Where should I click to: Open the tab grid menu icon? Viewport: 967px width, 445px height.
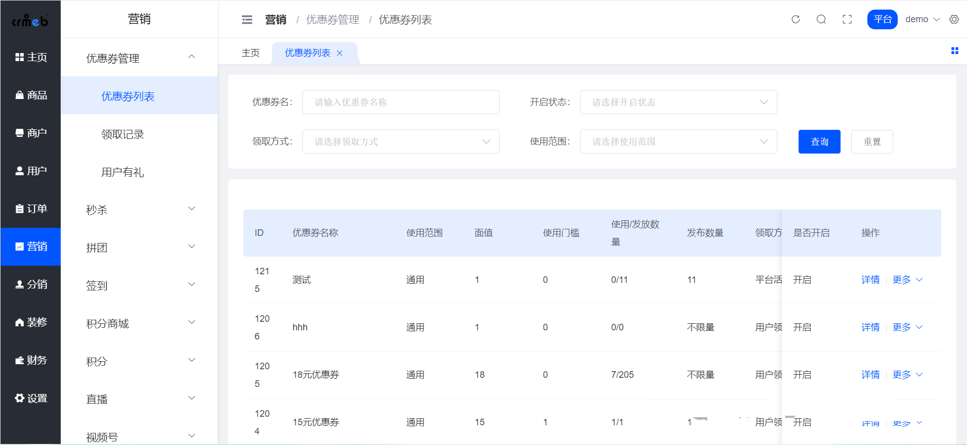(x=954, y=51)
